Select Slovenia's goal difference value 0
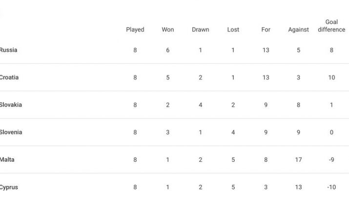This screenshot has width=349, height=209. tap(331, 132)
